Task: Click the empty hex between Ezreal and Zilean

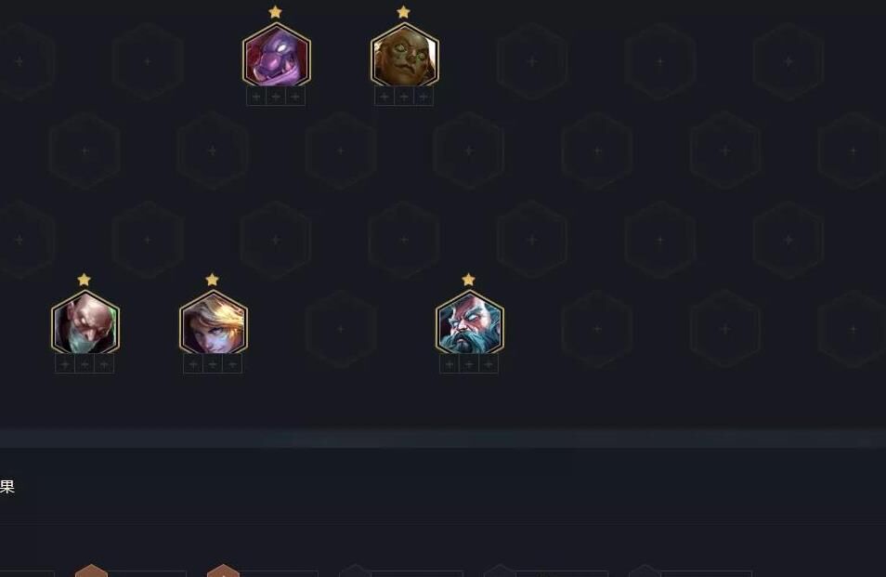Action: tap(341, 329)
